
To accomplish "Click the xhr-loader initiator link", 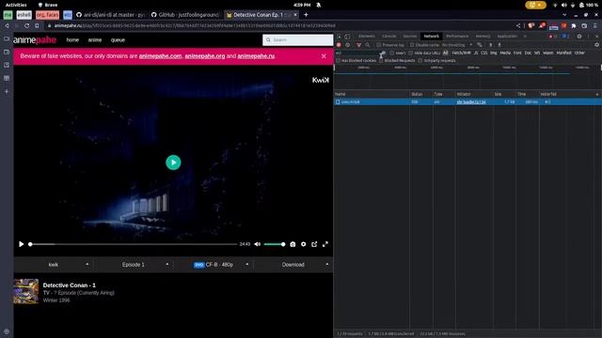I will (471, 102).
